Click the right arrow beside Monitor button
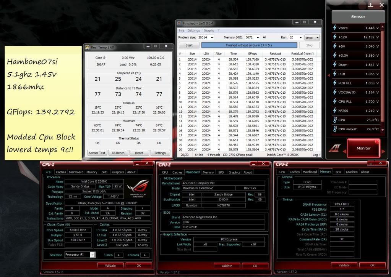The height and width of the screenshot is (277, 391). [383, 151]
